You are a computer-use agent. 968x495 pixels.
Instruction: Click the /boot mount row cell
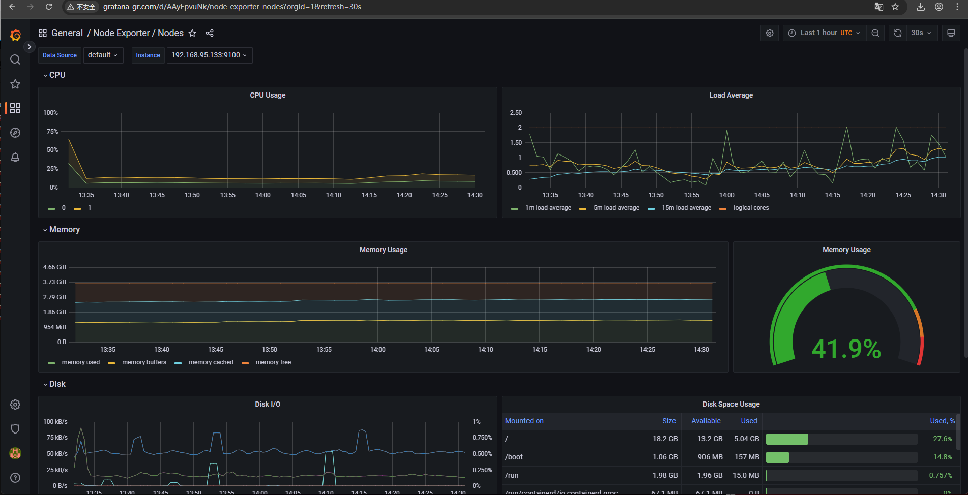click(568, 457)
